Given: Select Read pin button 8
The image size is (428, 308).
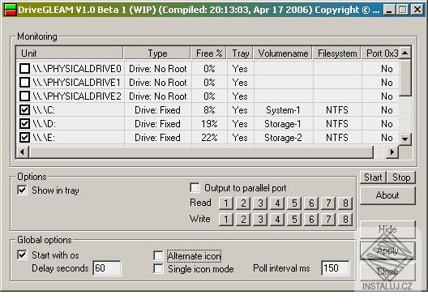Looking at the screenshot, I should (345, 203).
